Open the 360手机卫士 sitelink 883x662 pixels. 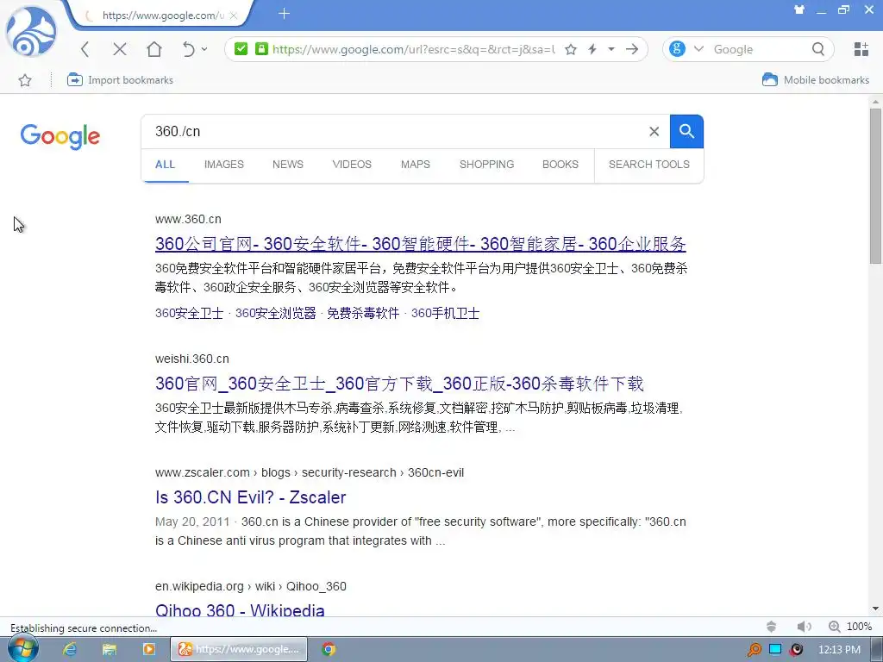445,313
